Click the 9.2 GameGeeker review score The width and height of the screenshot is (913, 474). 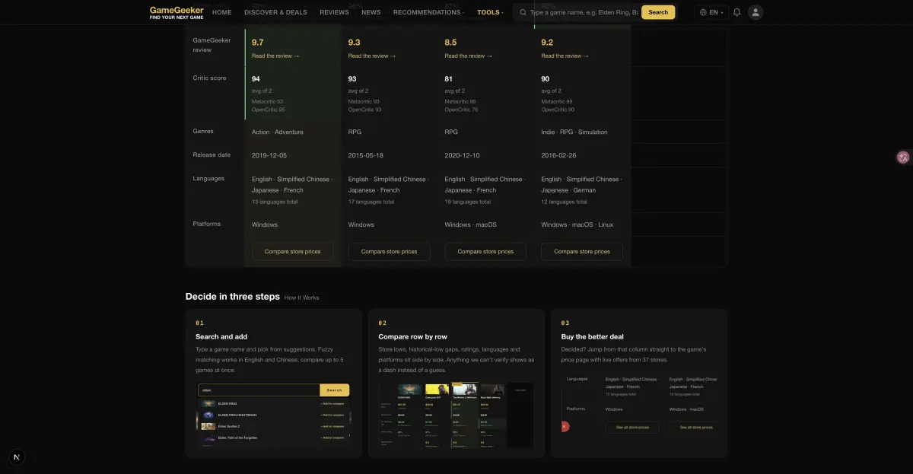[x=548, y=43]
